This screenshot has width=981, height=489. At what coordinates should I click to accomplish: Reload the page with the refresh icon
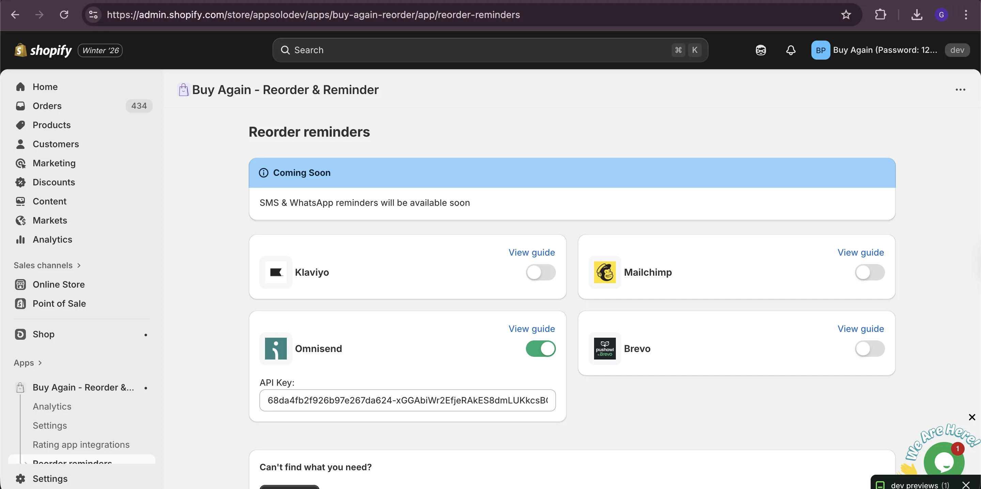click(64, 15)
